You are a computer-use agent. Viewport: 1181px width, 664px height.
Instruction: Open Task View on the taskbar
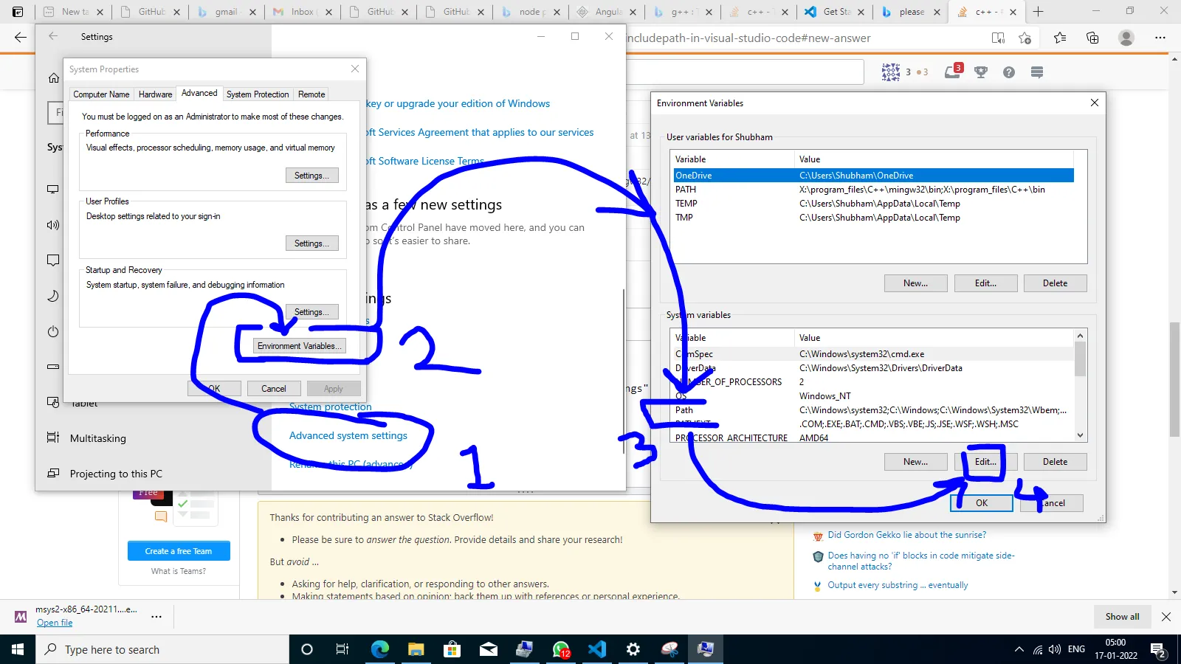(342, 649)
